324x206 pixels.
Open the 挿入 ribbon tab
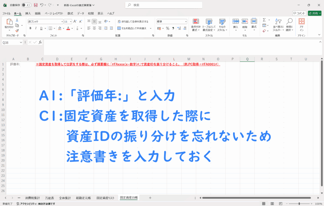[x=28, y=13]
